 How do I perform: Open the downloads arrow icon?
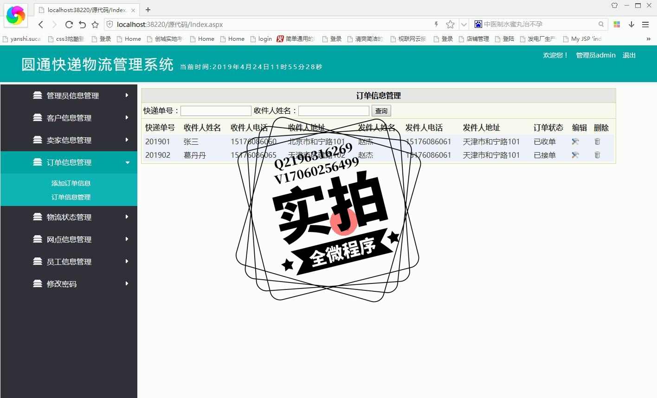(631, 25)
